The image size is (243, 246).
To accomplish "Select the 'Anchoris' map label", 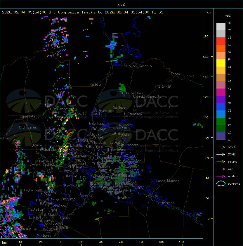I will [x=68, y=199].
